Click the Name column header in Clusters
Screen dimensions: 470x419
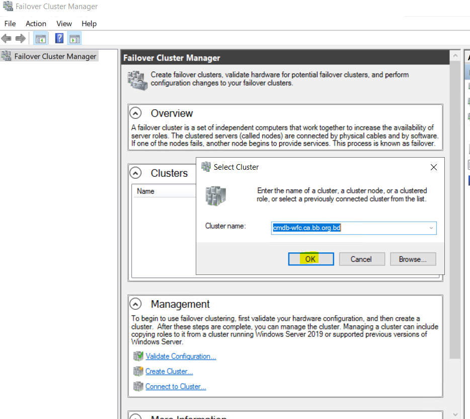164,191
